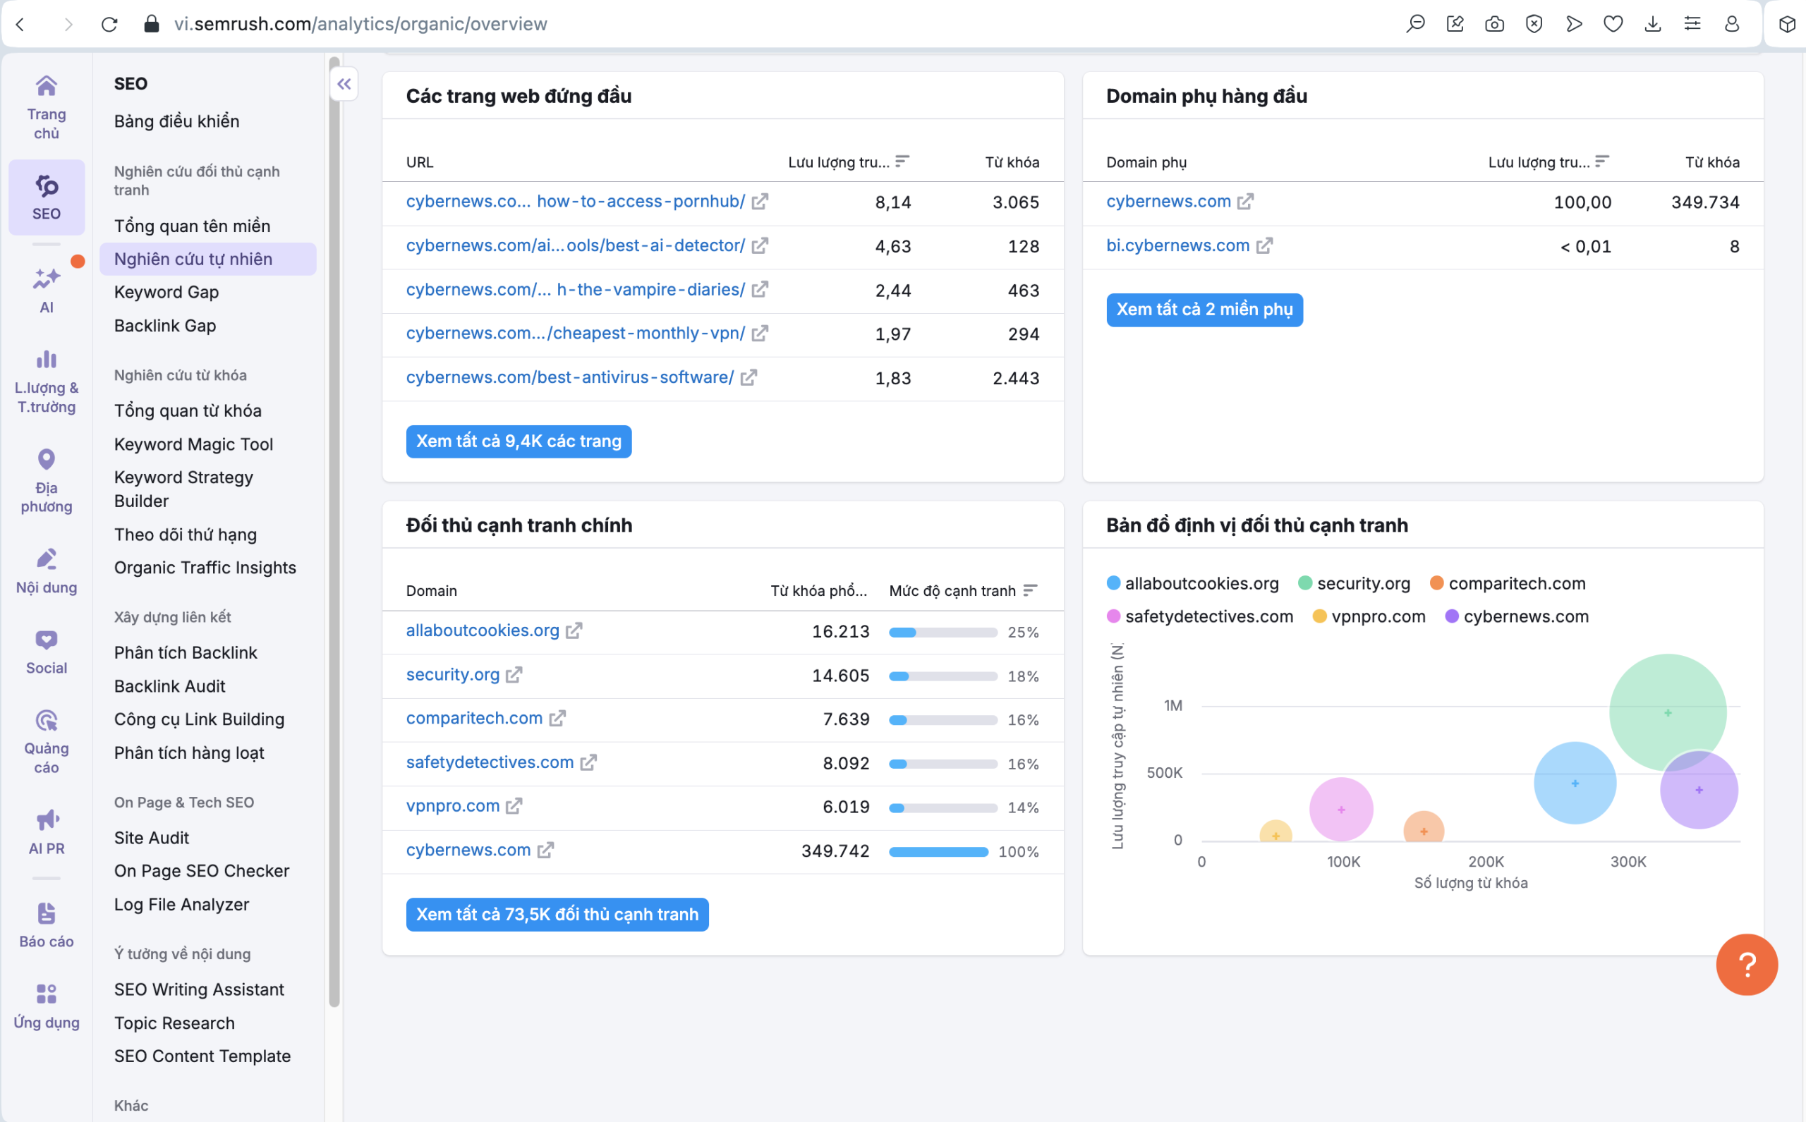Click Xem tất cả 9,4K các trang button

coord(518,441)
